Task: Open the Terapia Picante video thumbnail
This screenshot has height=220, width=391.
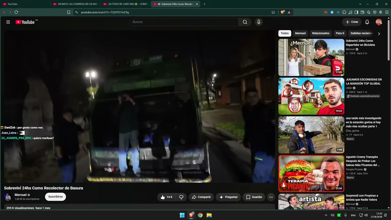Action: point(311,174)
